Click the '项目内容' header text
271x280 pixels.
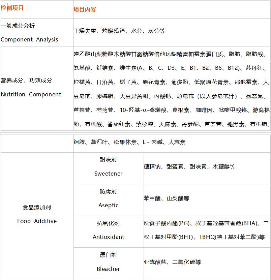[85, 9]
